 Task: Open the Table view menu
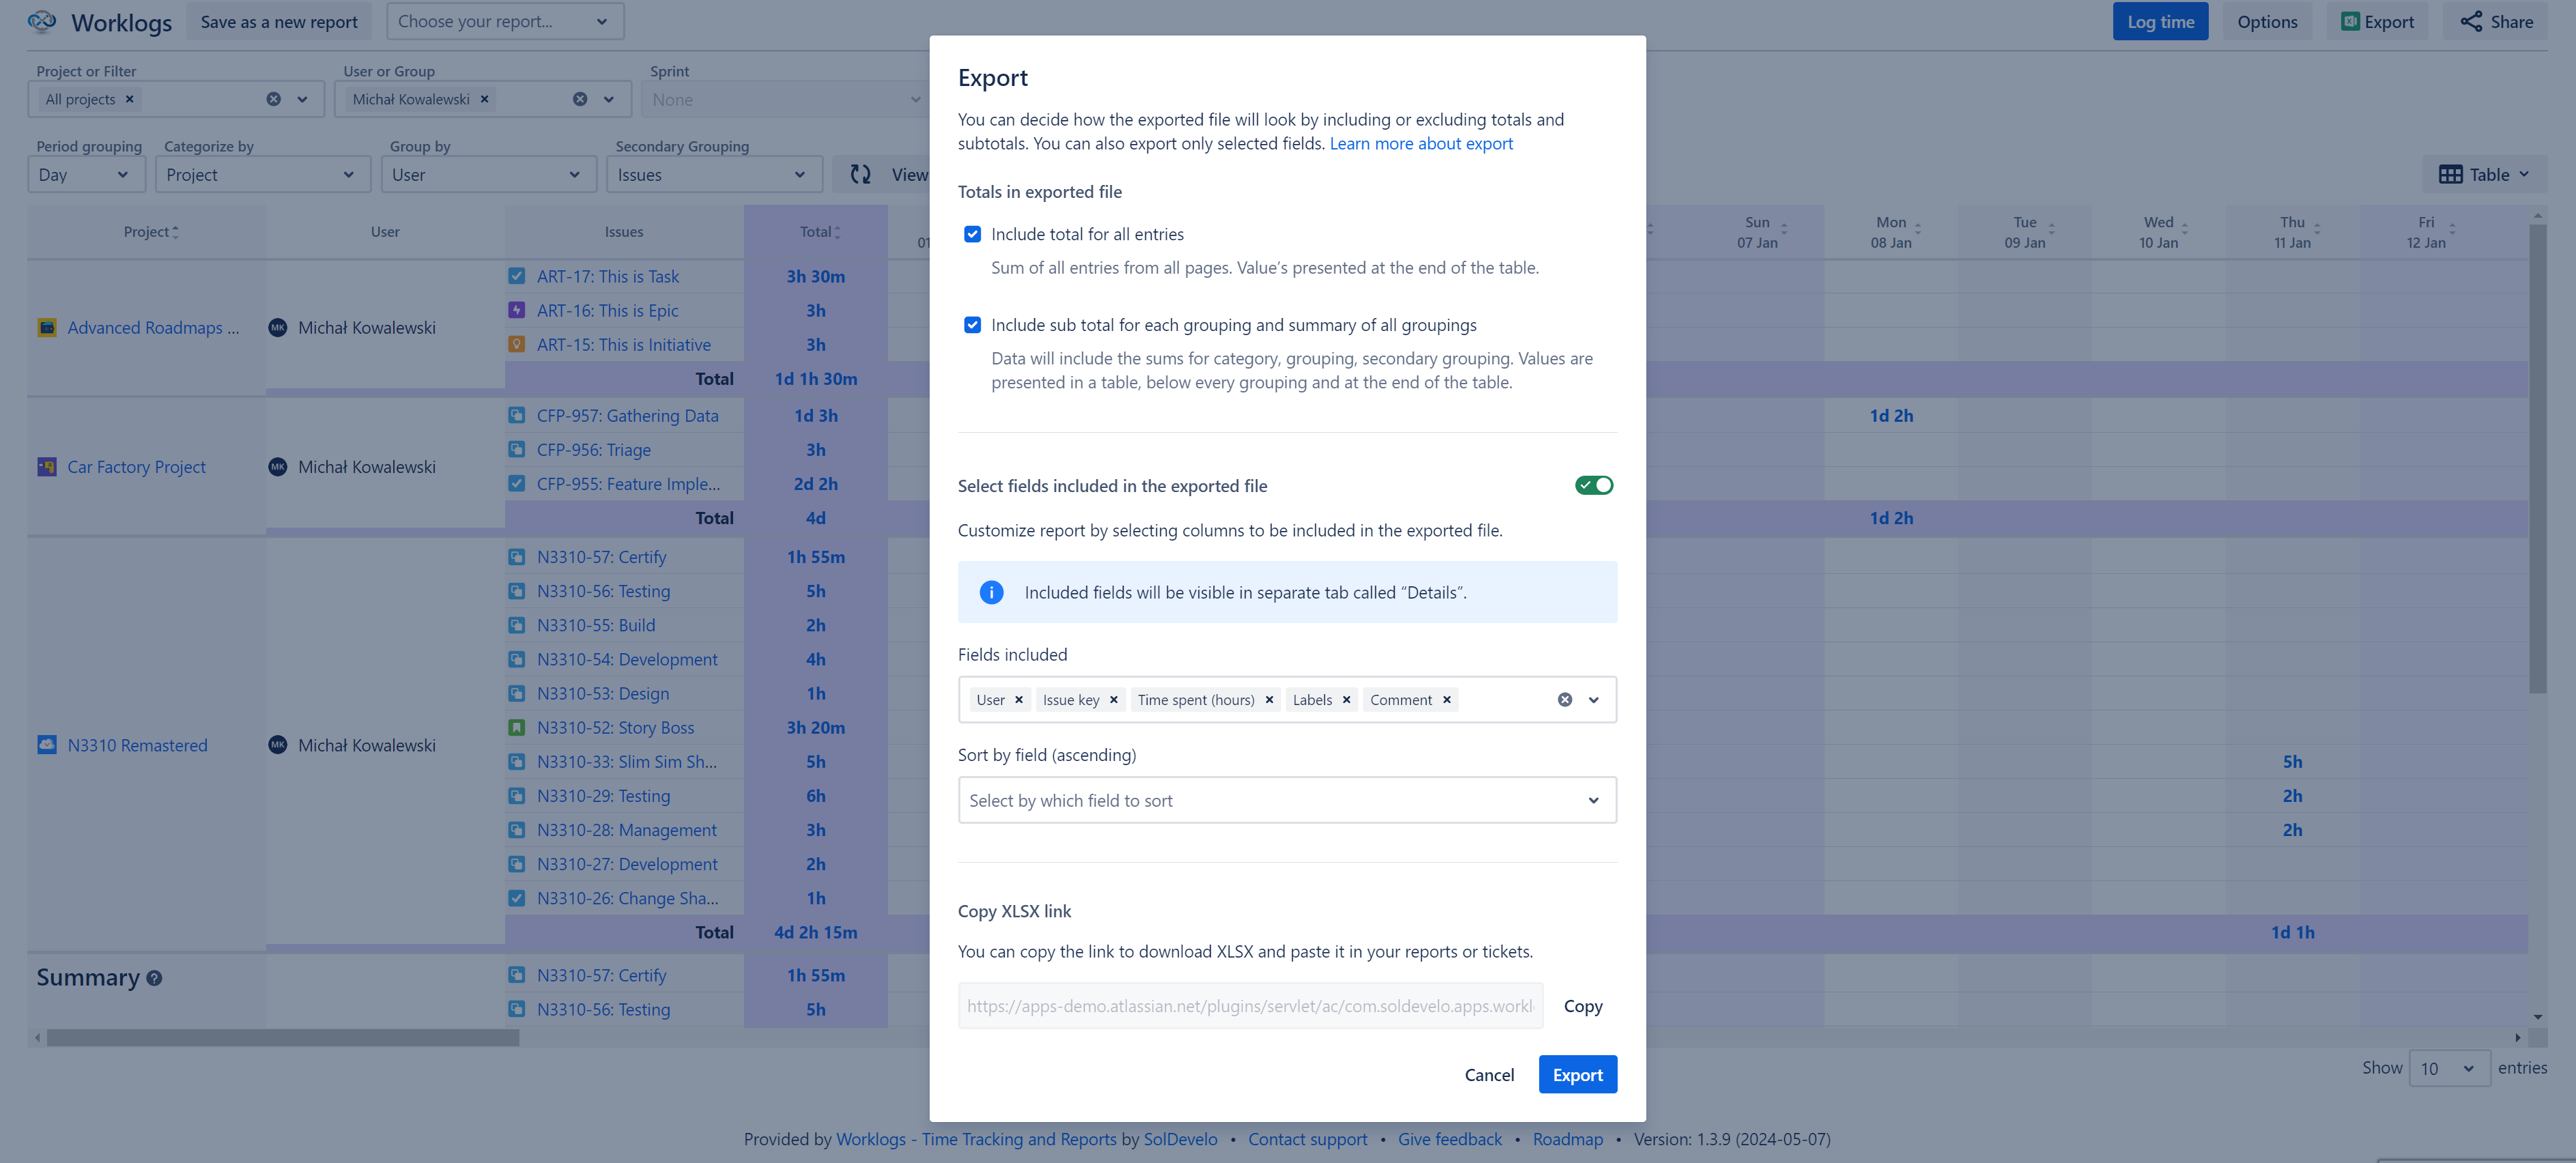2484,175
